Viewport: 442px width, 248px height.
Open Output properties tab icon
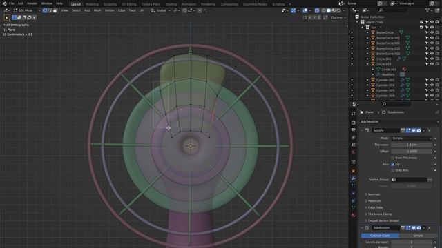[354, 130]
